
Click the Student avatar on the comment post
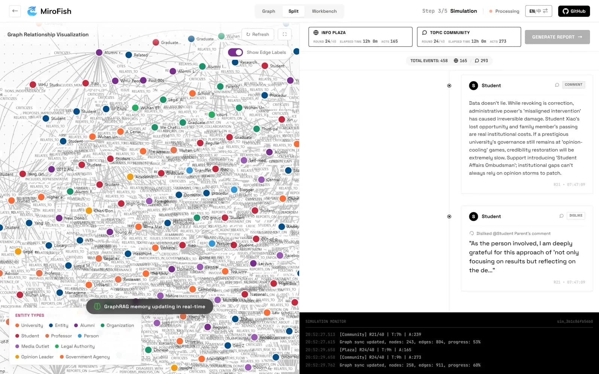tap(474, 86)
